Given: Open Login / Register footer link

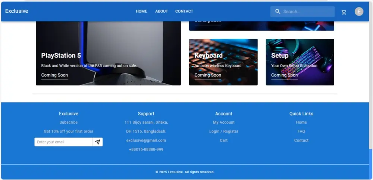Looking at the screenshot, I should coord(223,131).
